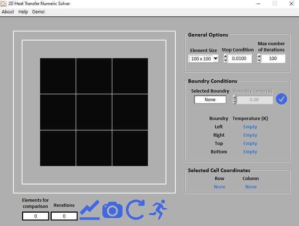Select the bottom-right grid cell
Screen dimensions: 299x226
(x=130, y=148)
